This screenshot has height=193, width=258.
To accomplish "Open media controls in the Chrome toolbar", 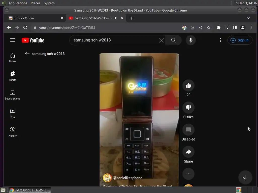I will [x=227, y=28].
